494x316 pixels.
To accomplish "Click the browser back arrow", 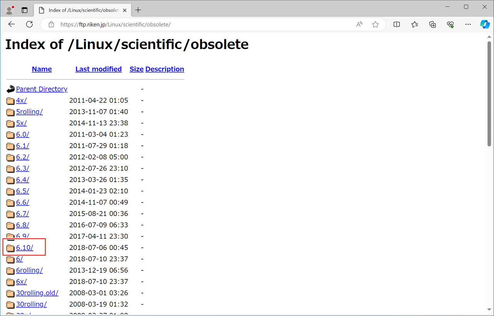I will (x=12, y=24).
